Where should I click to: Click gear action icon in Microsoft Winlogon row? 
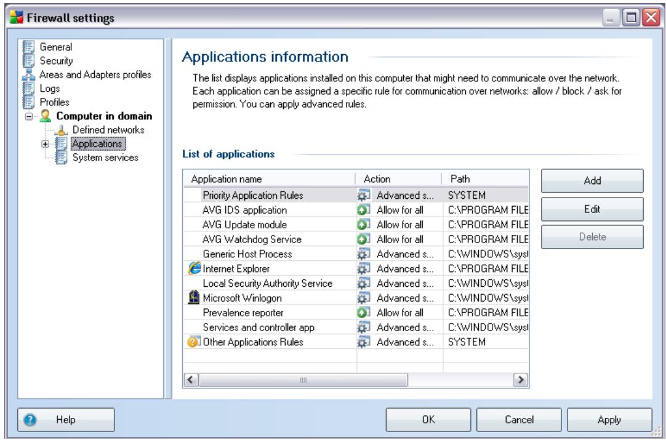(x=364, y=298)
